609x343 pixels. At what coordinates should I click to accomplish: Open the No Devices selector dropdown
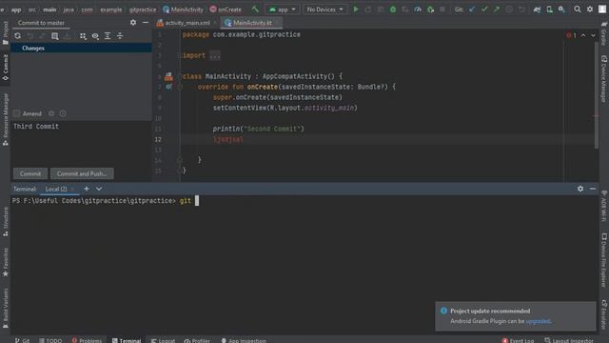click(x=325, y=9)
